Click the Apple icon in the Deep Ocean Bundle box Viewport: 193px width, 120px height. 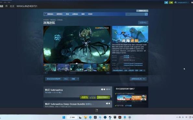[x=109, y=104]
